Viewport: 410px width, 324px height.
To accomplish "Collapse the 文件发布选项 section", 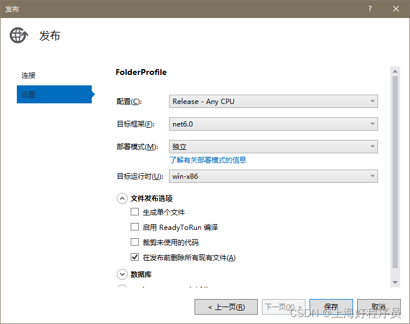I will pos(122,199).
